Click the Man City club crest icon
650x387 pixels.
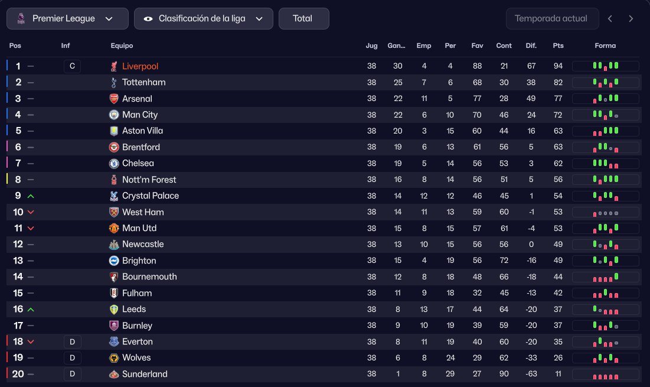coord(114,115)
